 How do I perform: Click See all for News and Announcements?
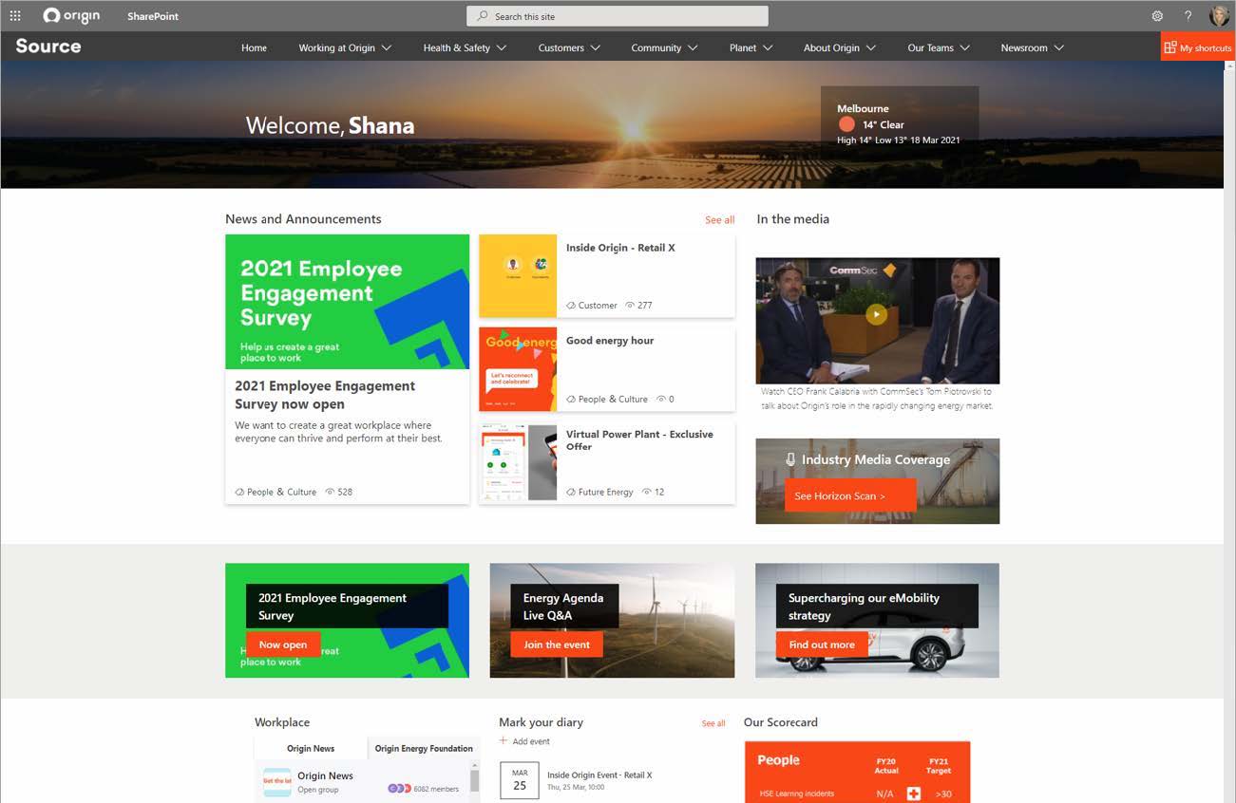point(719,219)
